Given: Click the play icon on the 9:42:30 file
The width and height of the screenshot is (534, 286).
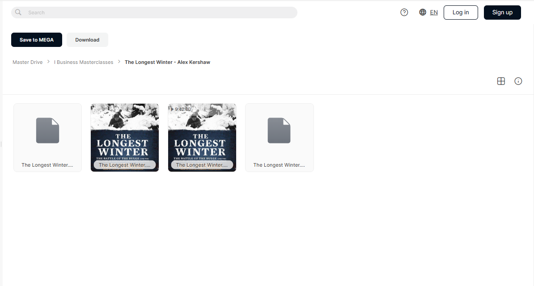Looking at the screenshot, I should (172, 109).
